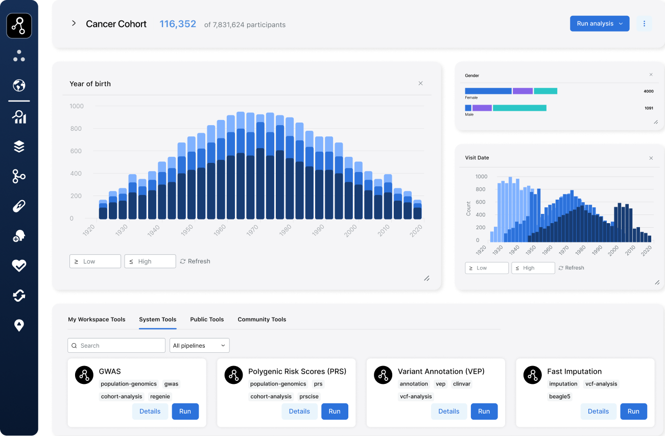View Details for Variant Annotation (VEP)
Viewport: 665px width, 436px height.
[448, 411]
